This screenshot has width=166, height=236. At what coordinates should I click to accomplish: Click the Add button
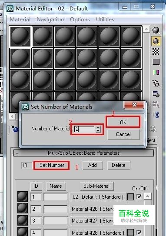coord(93,165)
